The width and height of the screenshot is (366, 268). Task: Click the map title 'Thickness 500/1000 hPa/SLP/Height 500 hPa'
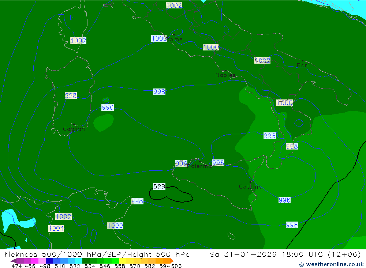pyautogui.click(x=95, y=254)
